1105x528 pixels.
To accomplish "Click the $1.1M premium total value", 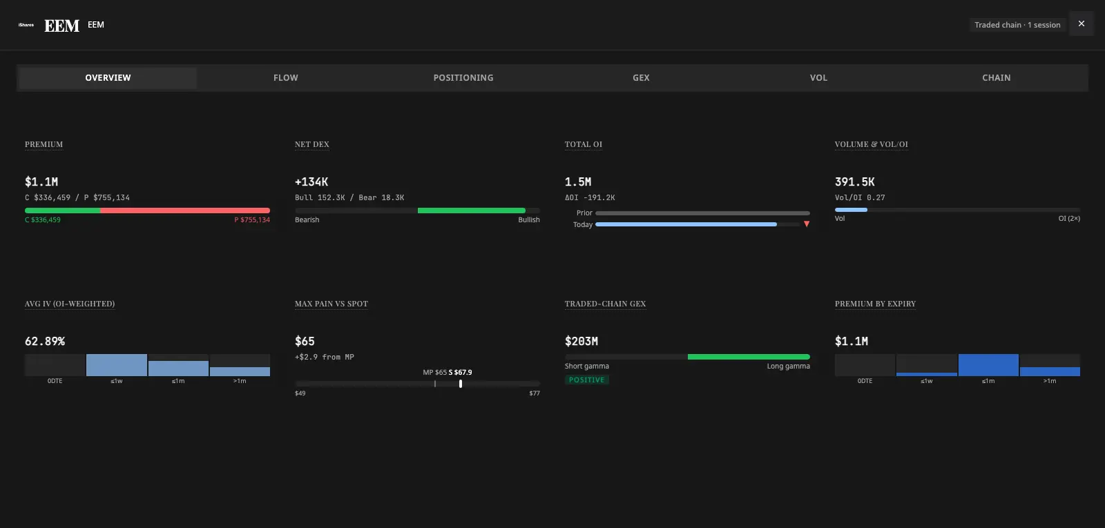I will click(41, 182).
